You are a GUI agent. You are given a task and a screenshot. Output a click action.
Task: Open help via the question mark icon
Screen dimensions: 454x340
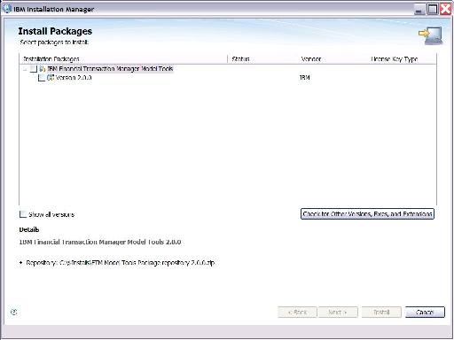pyautogui.click(x=13, y=312)
